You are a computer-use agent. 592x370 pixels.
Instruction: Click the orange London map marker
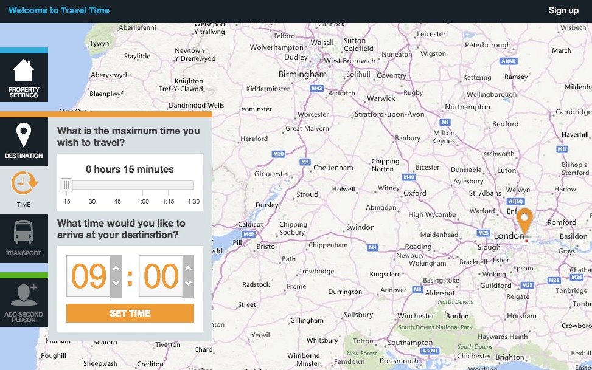524,221
